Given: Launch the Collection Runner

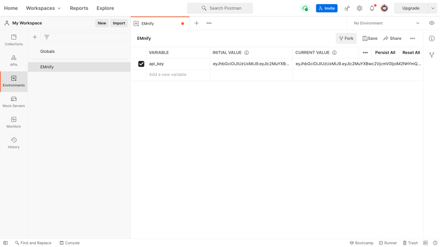Looking at the screenshot, I should coord(388,243).
